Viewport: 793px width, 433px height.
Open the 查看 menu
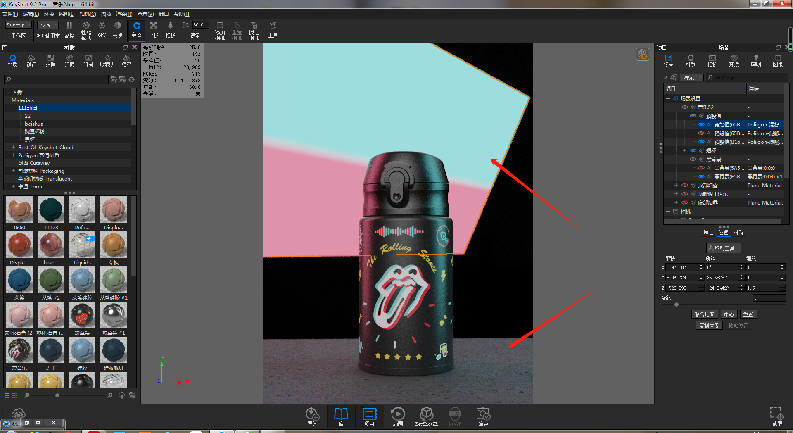pyautogui.click(x=145, y=14)
